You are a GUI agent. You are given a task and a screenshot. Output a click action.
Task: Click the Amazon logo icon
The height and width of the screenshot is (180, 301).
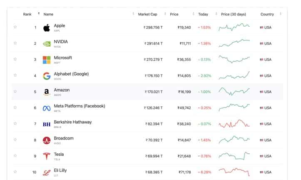point(47,92)
